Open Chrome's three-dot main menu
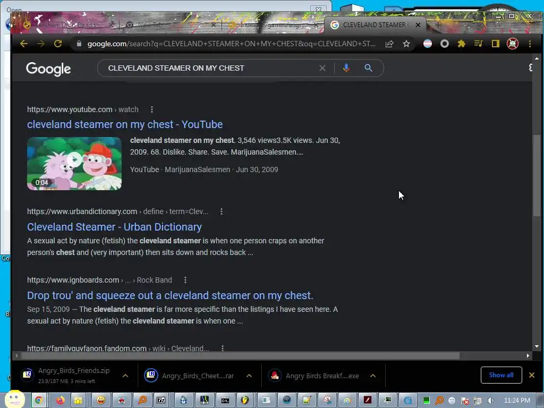544x408 pixels. [x=530, y=44]
